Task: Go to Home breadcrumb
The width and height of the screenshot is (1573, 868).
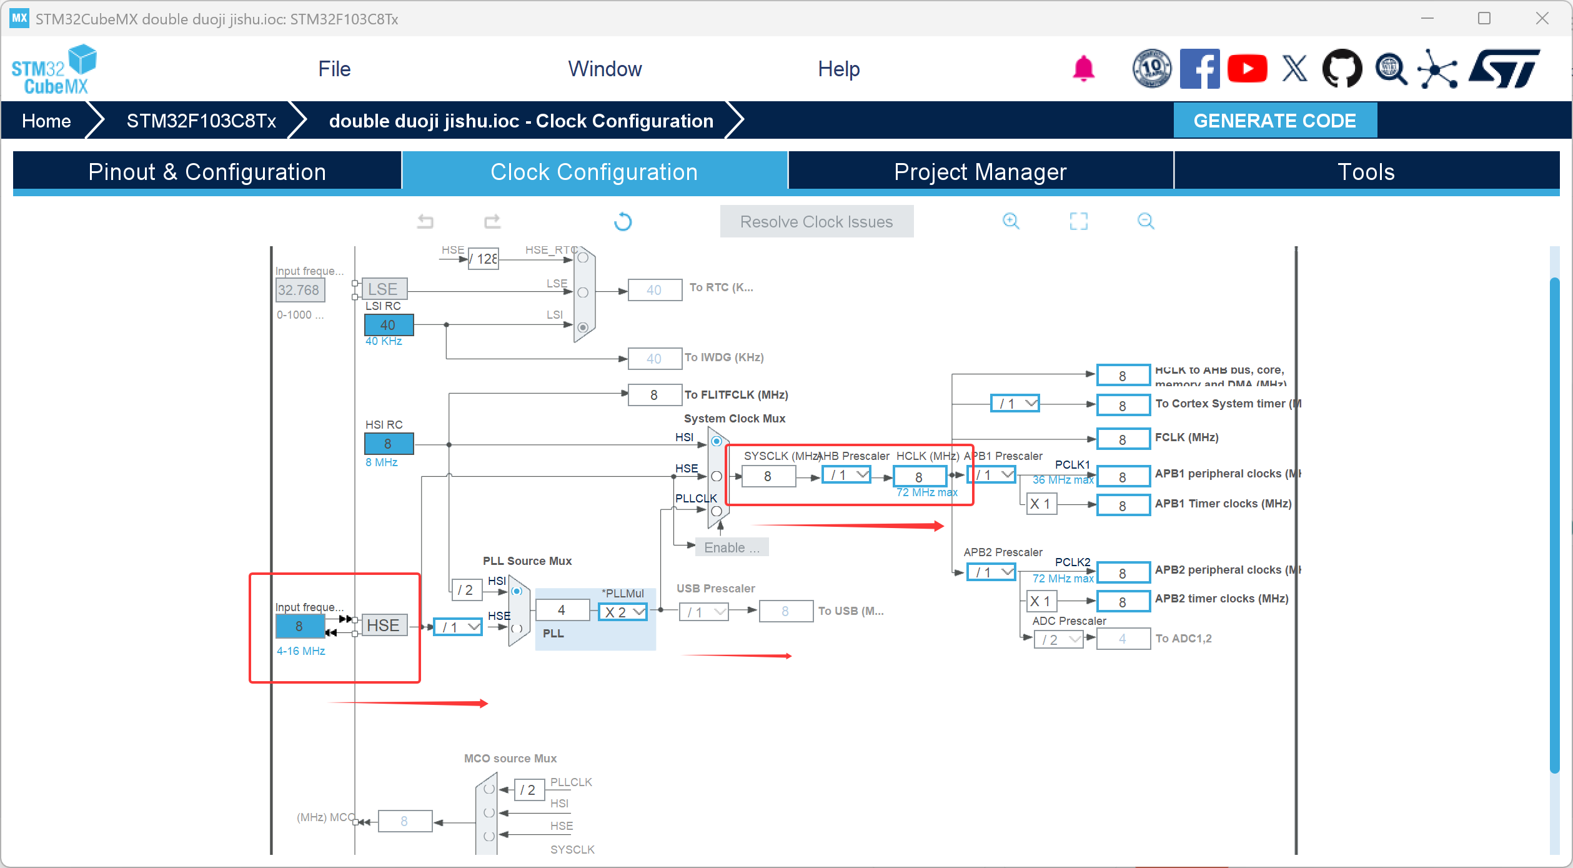Action: (x=46, y=121)
